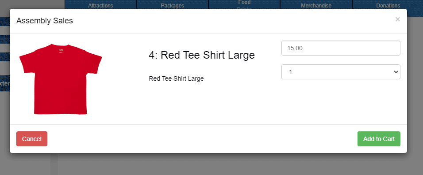
Task: Select the Food Drinks tab
Action: click(x=244, y=4)
